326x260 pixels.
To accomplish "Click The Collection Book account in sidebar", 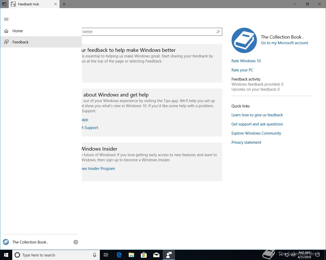I will [x=30, y=242].
